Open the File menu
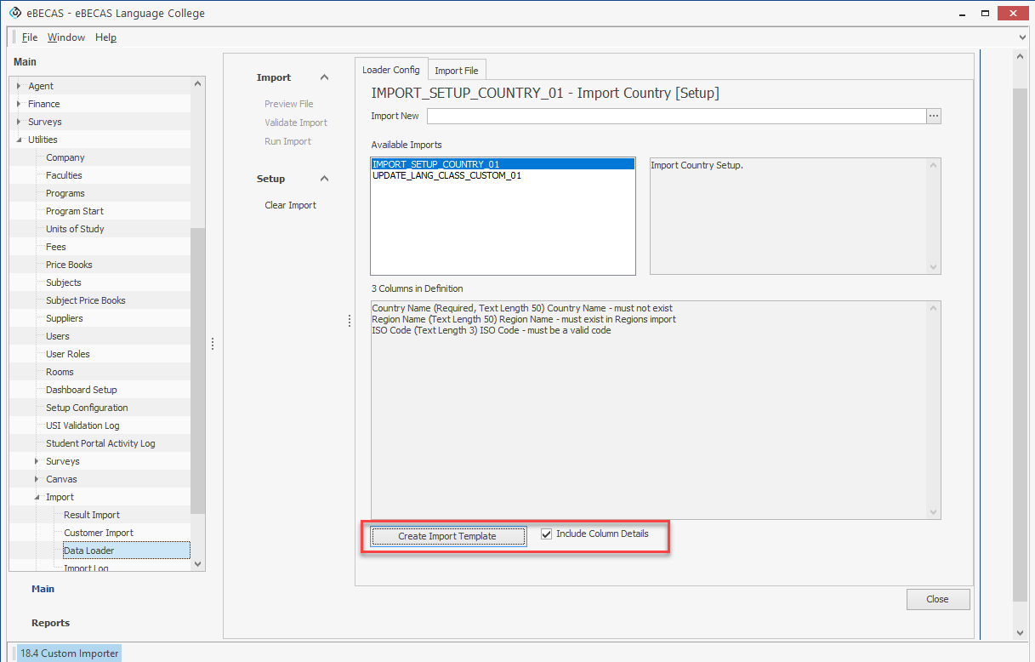This screenshot has width=1035, height=662. coord(30,37)
